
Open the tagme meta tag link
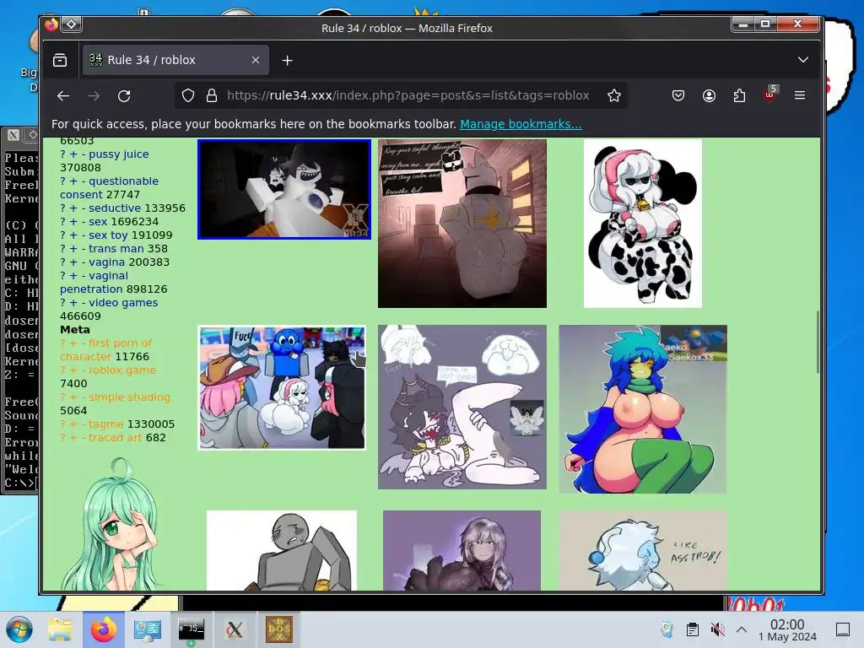coord(106,424)
